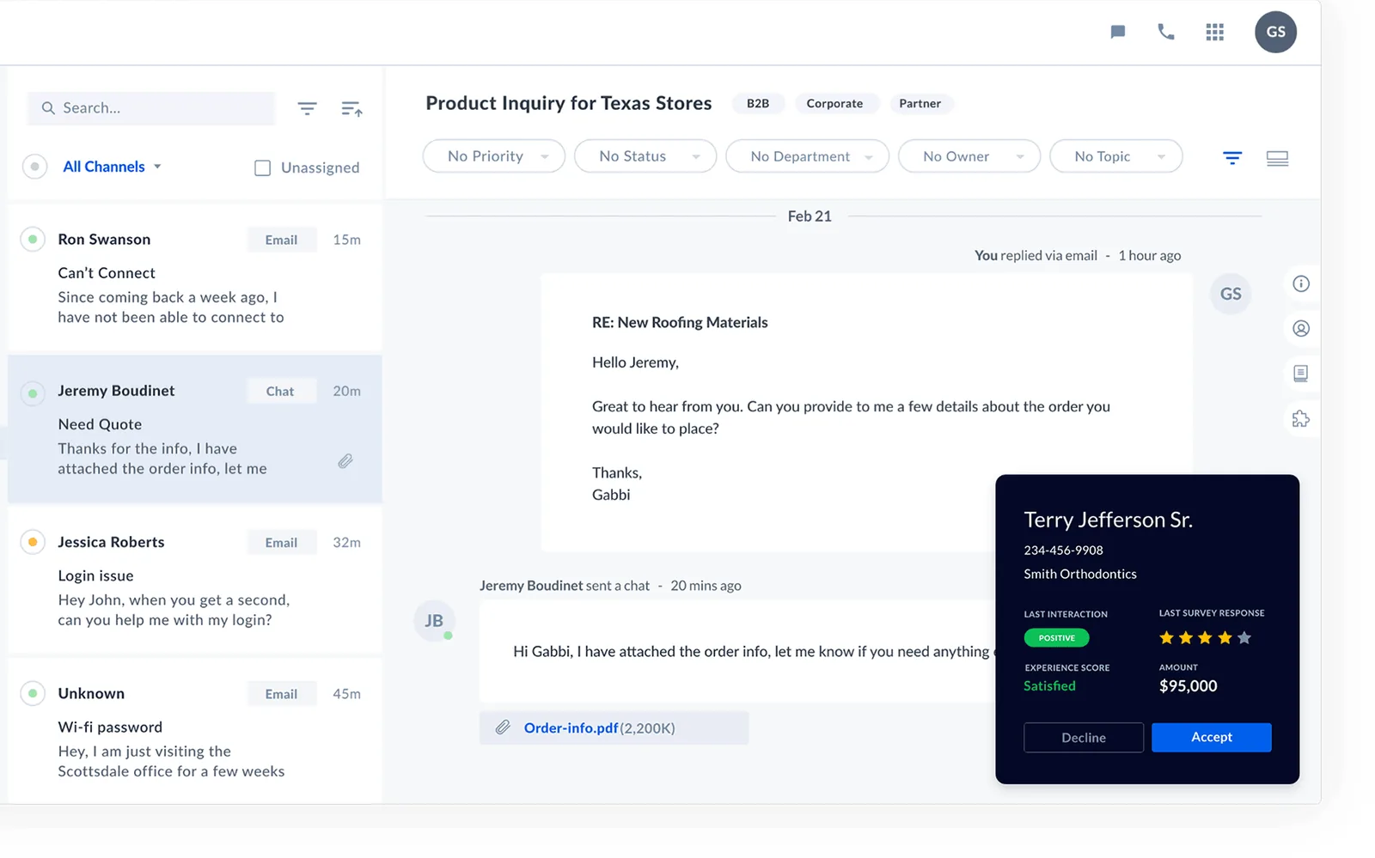Screen dimensions: 1375x858
Task: Open the No Status dropdown
Action: [645, 156]
